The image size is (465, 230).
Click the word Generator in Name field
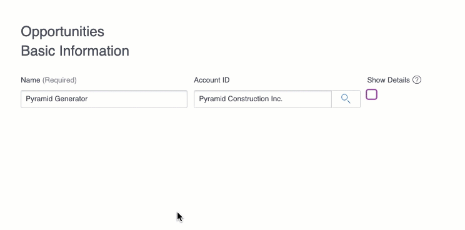71,99
